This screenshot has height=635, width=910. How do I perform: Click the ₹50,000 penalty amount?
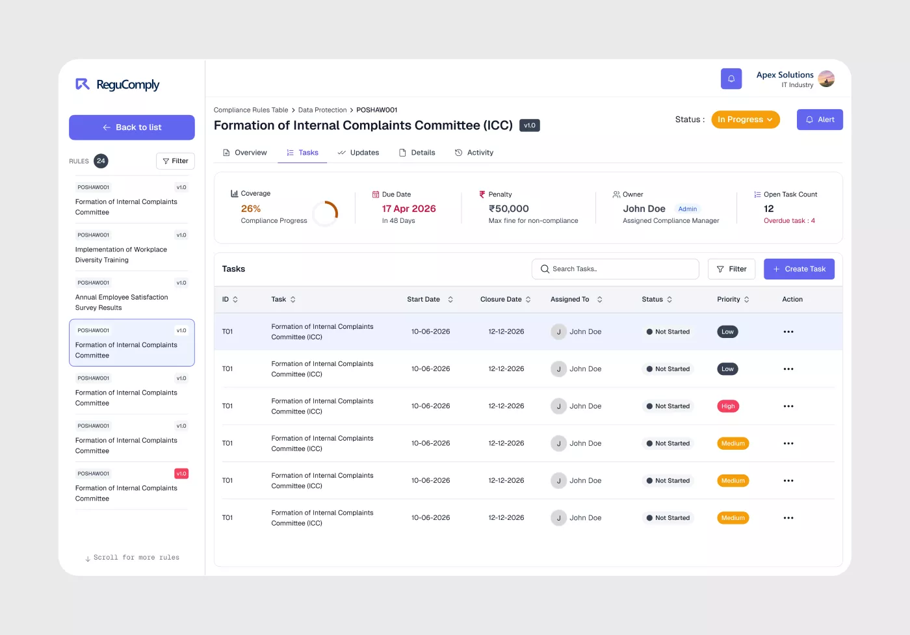tap(509, 209)
